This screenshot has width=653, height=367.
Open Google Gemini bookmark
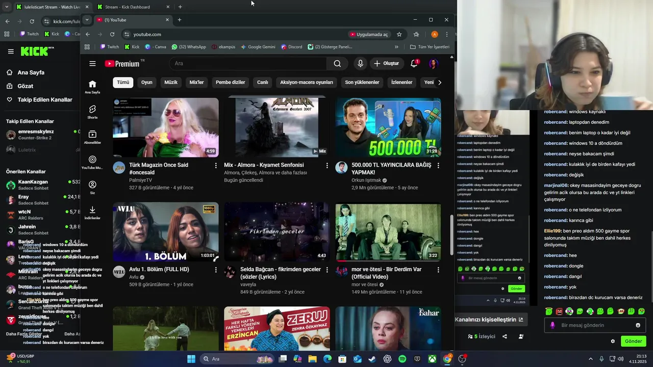click(258, 47)
